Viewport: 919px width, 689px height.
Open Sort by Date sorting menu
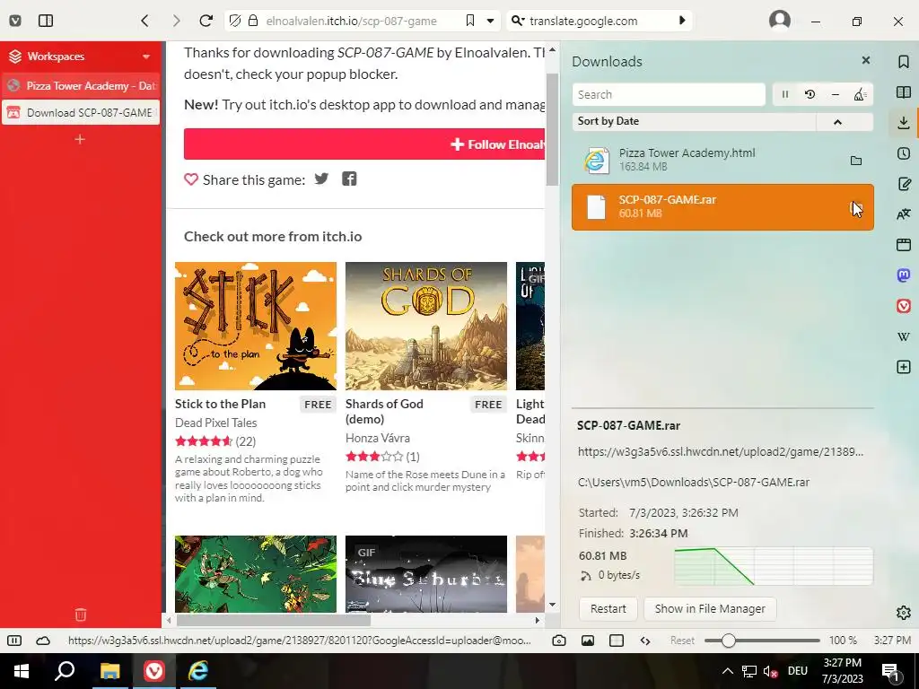694,121
